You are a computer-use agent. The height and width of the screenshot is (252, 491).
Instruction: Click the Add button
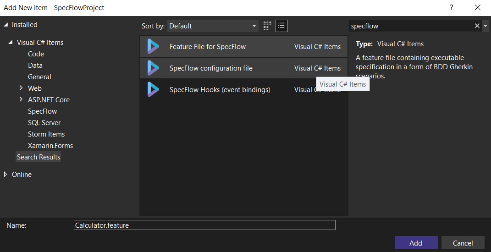pos(416,243)
